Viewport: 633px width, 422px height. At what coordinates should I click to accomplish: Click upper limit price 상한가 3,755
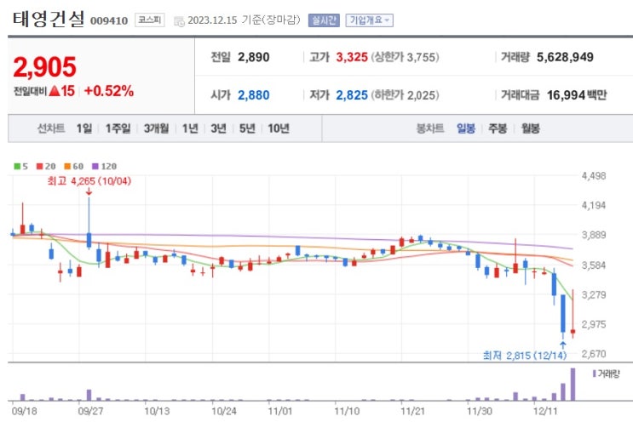point(405,57)
